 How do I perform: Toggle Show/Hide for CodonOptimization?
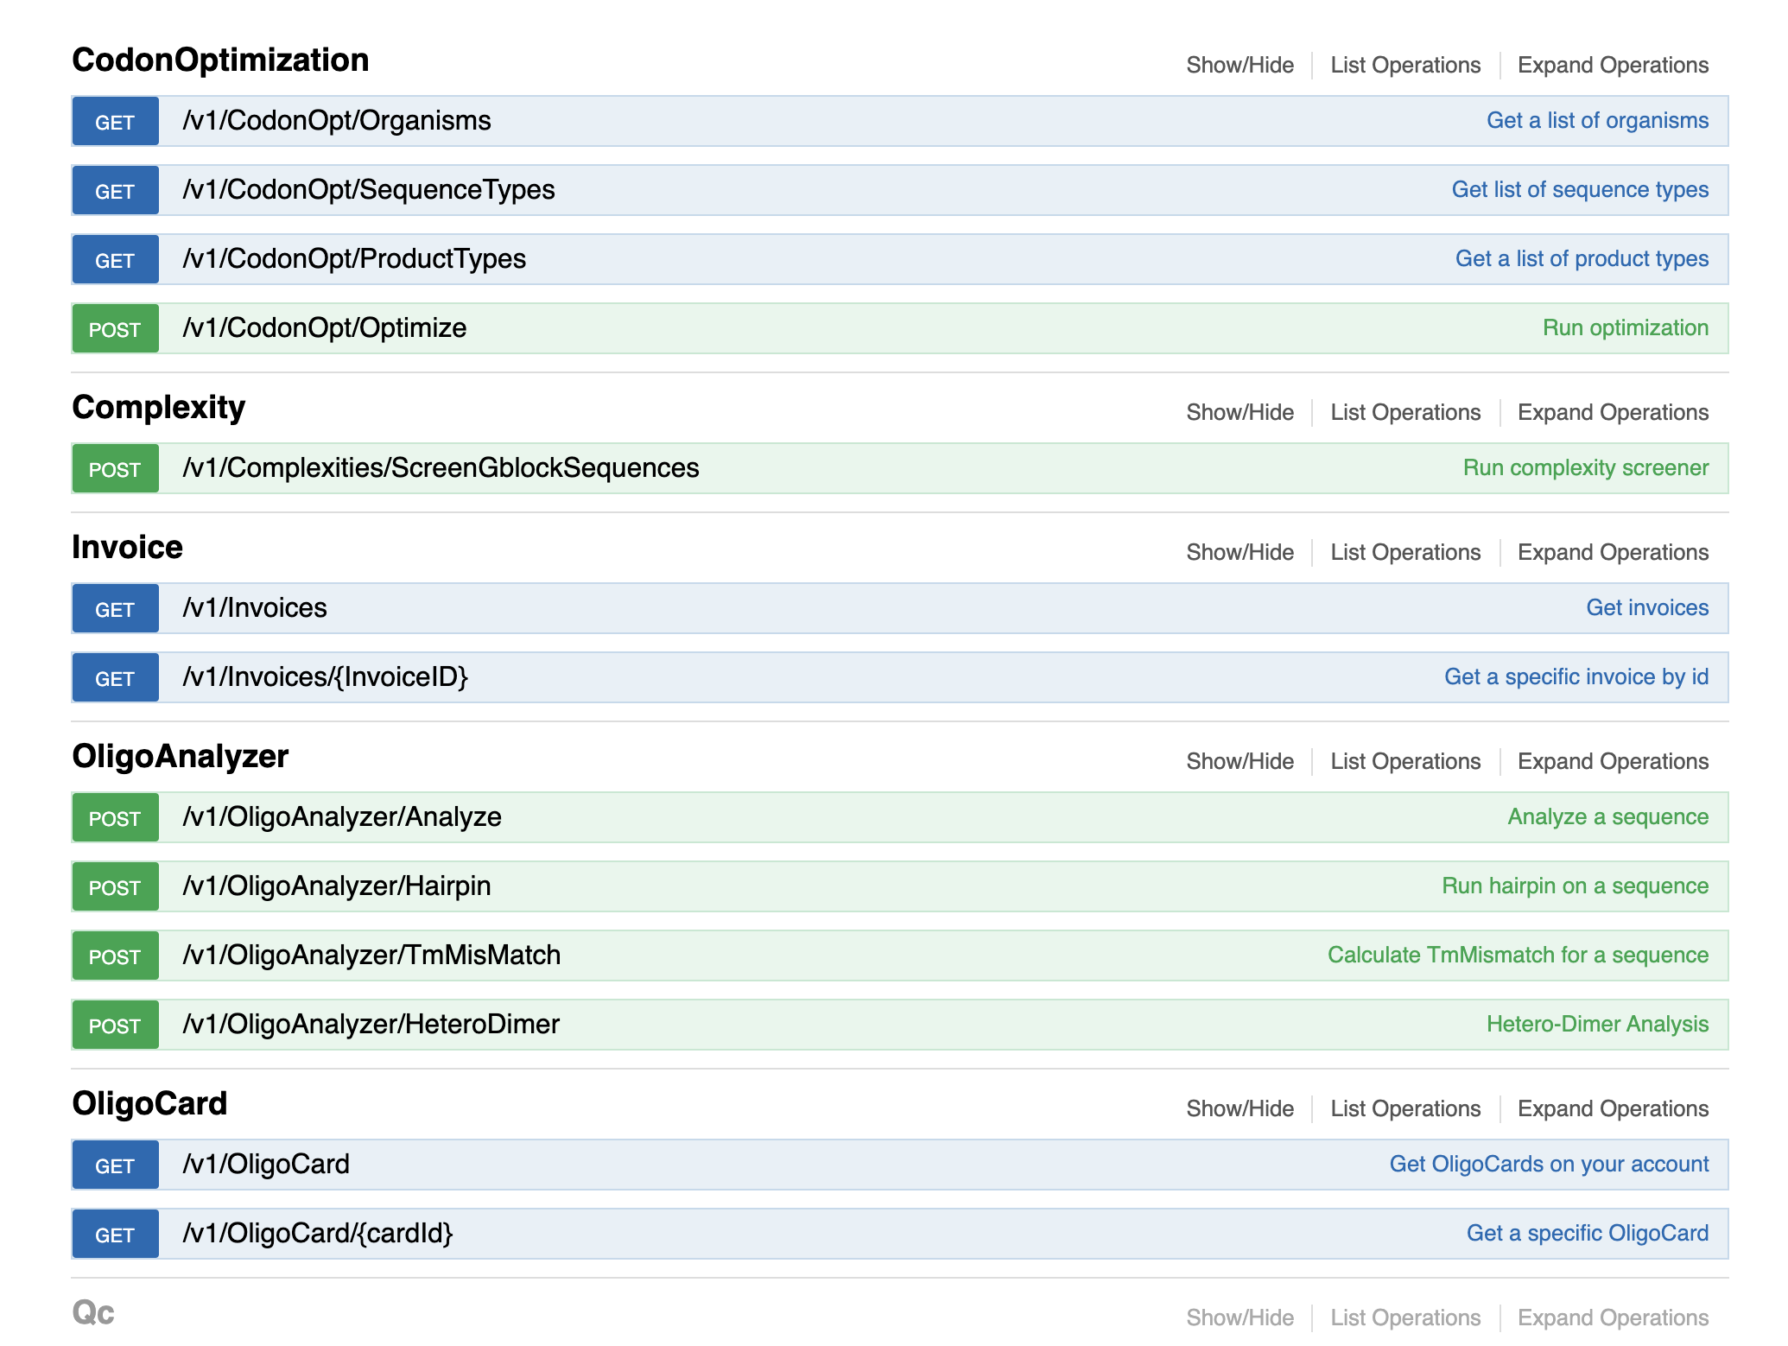(1240, 65)
